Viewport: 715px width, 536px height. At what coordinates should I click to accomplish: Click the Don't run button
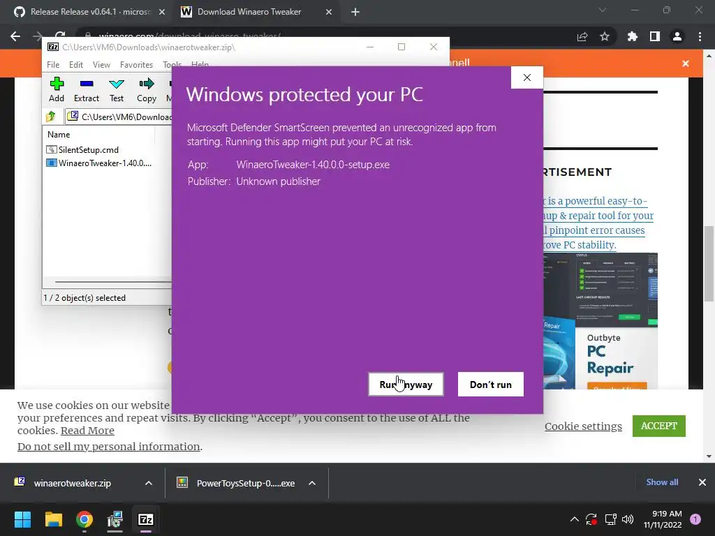[x=491, y=385]
